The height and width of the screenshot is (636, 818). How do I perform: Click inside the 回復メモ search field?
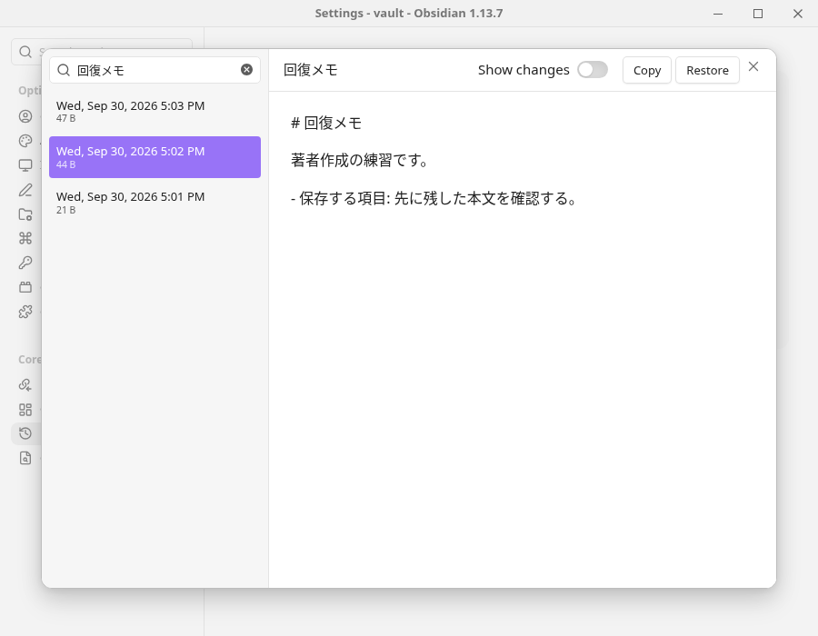tap(155, 70)
